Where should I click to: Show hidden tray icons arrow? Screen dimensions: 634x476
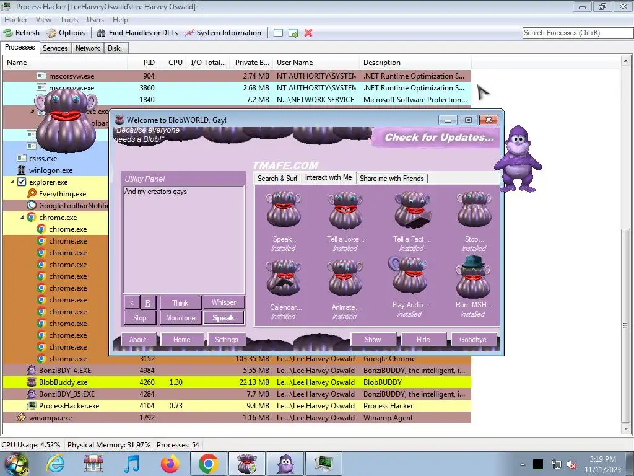point(523,465)
